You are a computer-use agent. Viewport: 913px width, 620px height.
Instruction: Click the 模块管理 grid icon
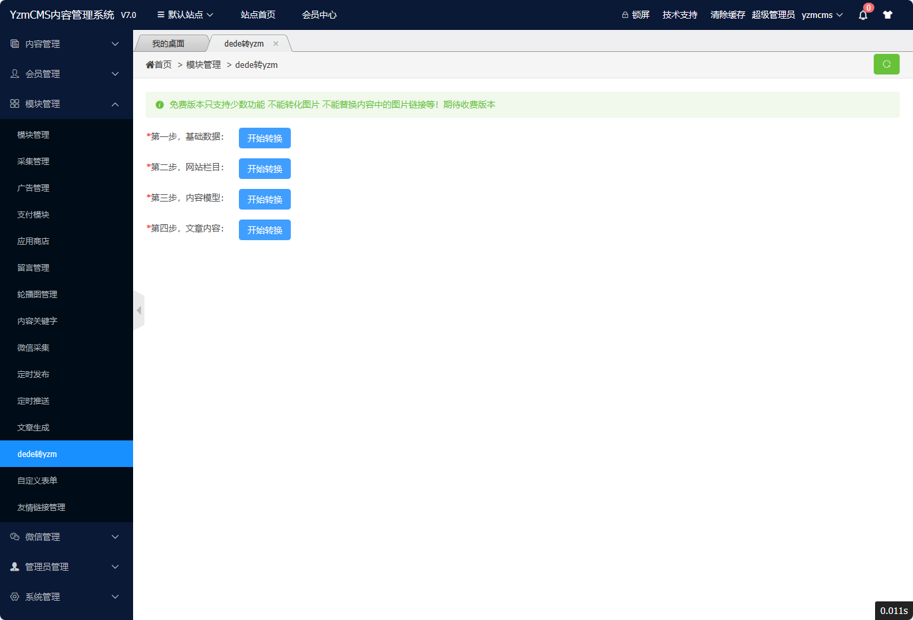tap(15, 104)
